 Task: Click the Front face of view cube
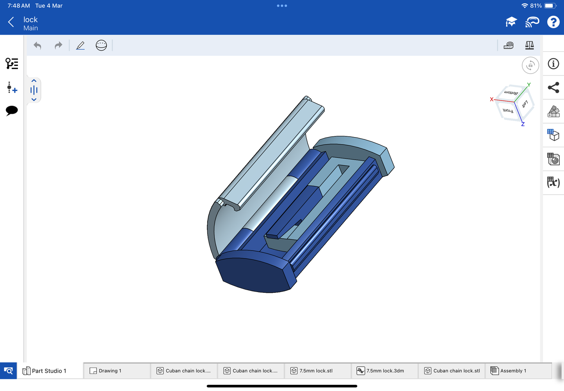coord(508,111)
